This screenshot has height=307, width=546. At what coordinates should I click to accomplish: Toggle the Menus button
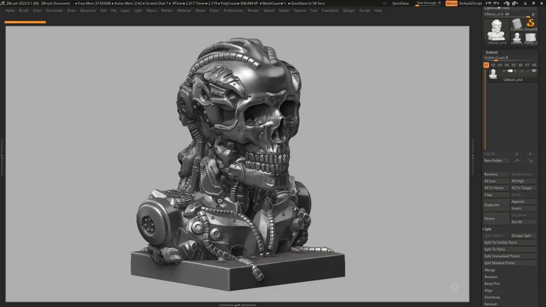451,3
